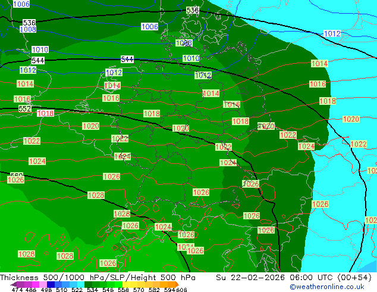Click the 498 value under the color legend
The width and height of the screenshot is (377, 292).
click(46, 290)
